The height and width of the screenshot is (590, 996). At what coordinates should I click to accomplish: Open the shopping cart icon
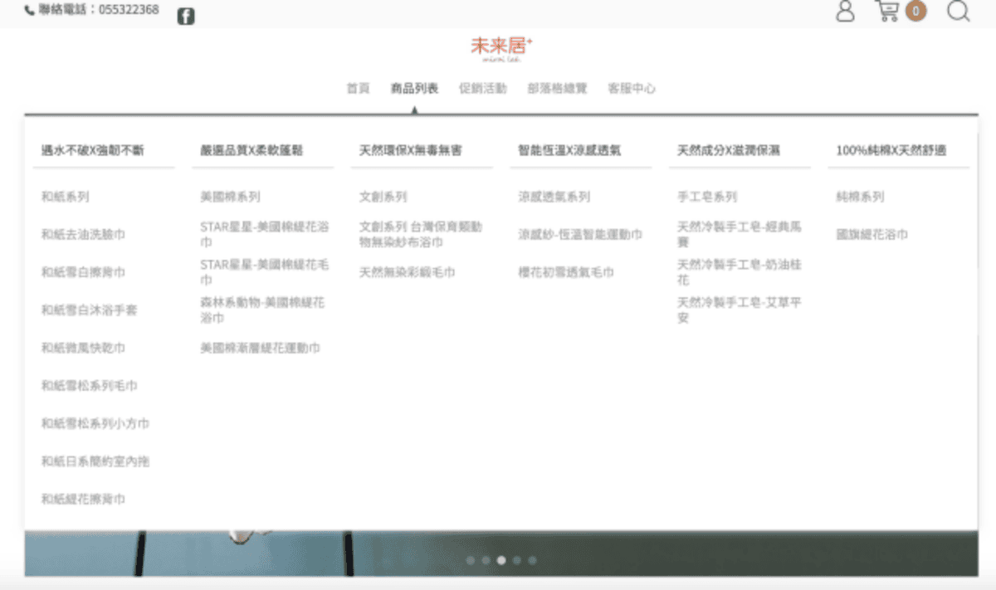(x=887, y=11)
